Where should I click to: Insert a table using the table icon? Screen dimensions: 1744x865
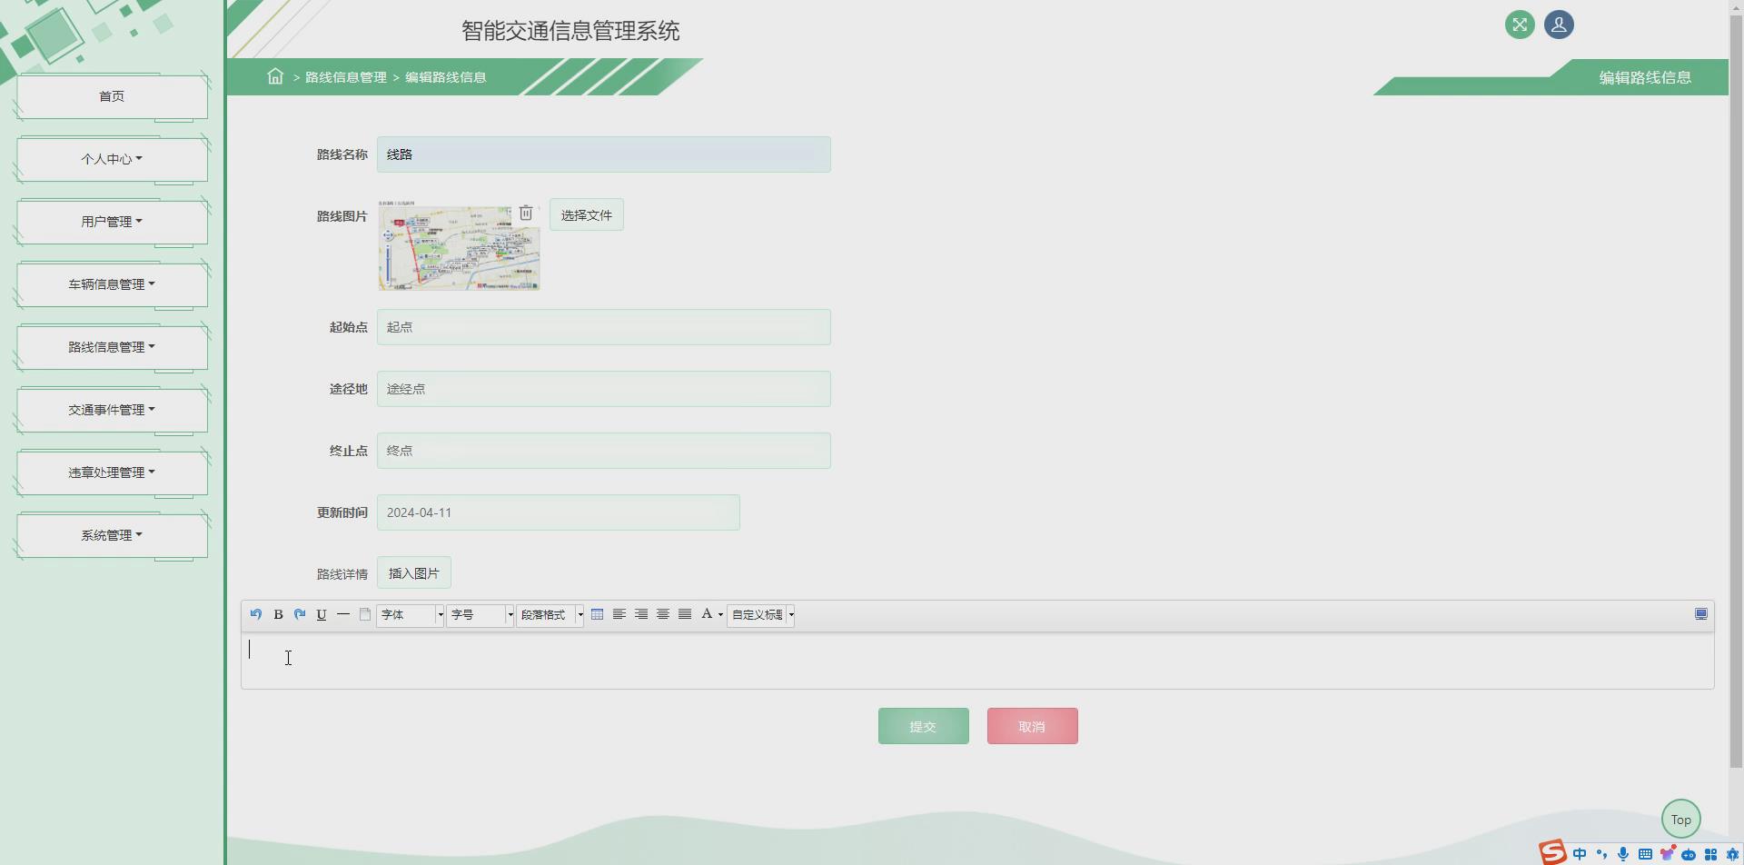pos(597,614)
